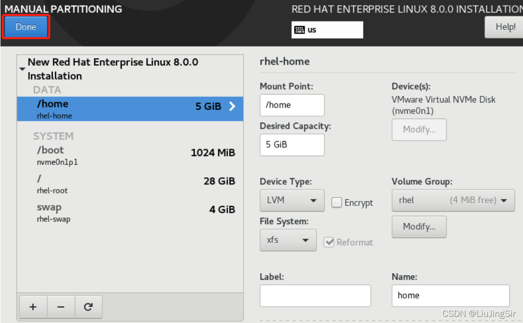
Task: Open the Device Type LVM dropdown
Action: pyautogui.click(x=292, y=200)
